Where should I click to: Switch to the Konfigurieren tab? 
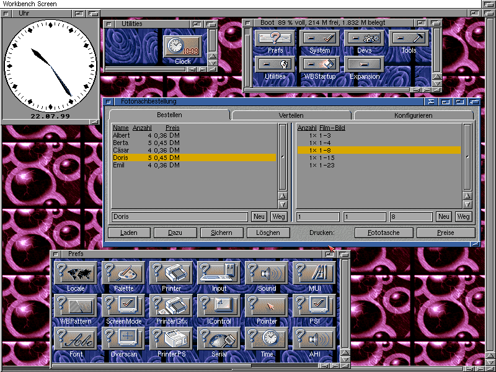pyautogui.click(x=413, y=115)
